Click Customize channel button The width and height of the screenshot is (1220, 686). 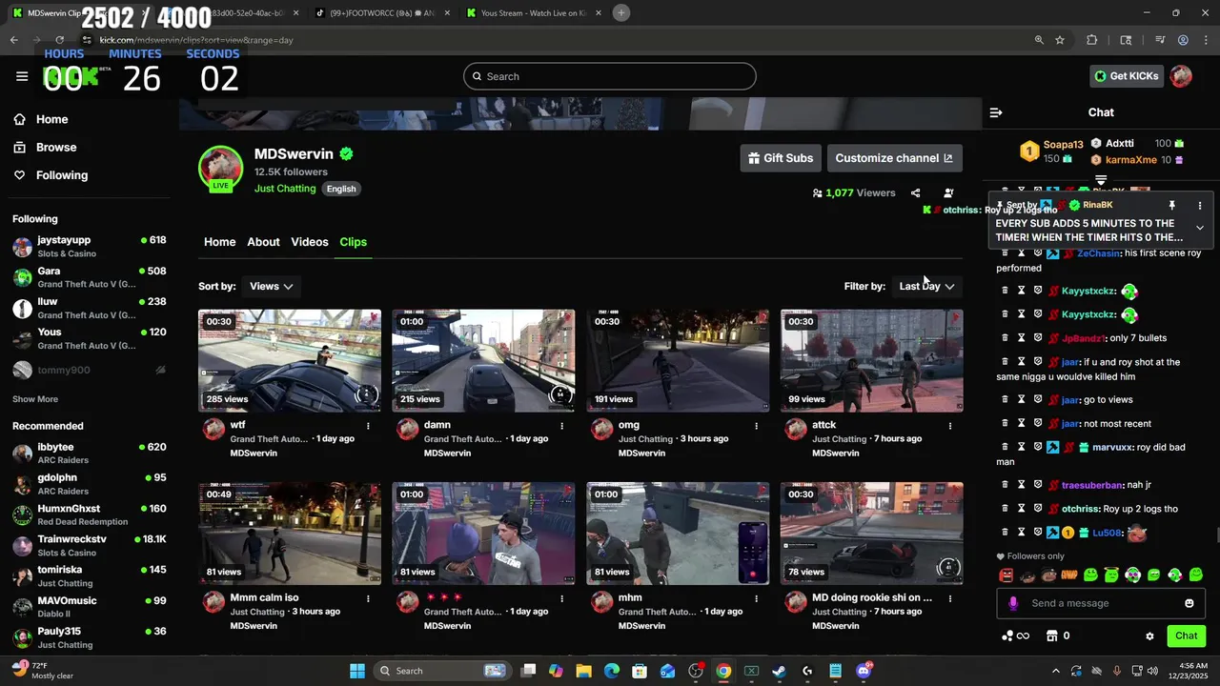click(x=894, y=158)
